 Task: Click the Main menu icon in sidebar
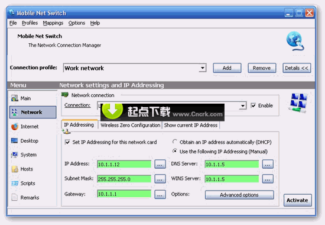[15, 98]
